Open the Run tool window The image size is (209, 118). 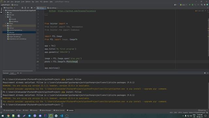click(x=19, y=110)
